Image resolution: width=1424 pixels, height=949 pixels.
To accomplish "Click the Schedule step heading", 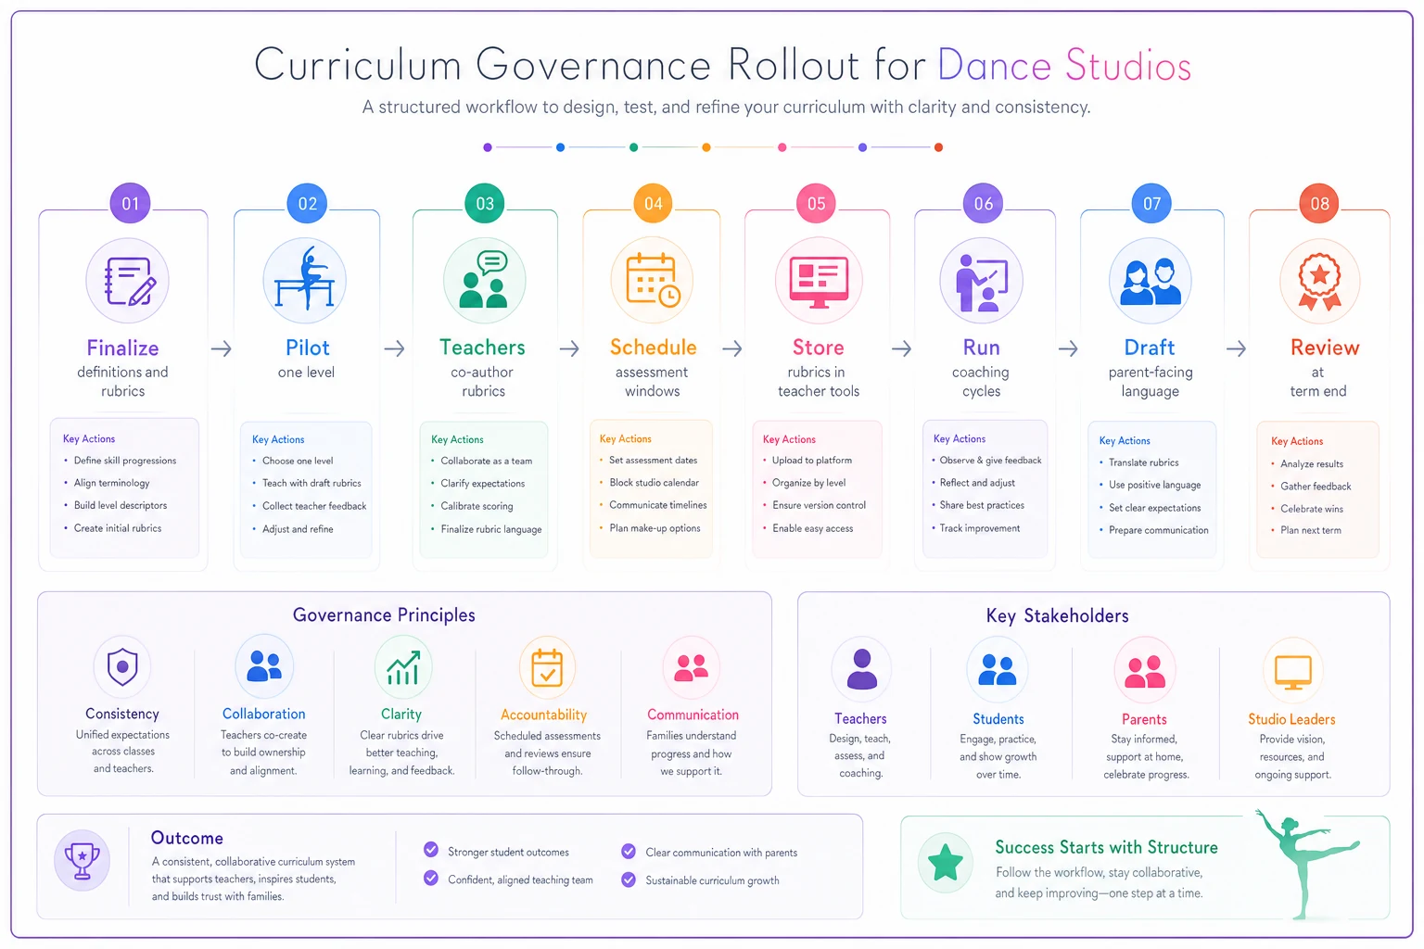I will (x=653, y=347).
